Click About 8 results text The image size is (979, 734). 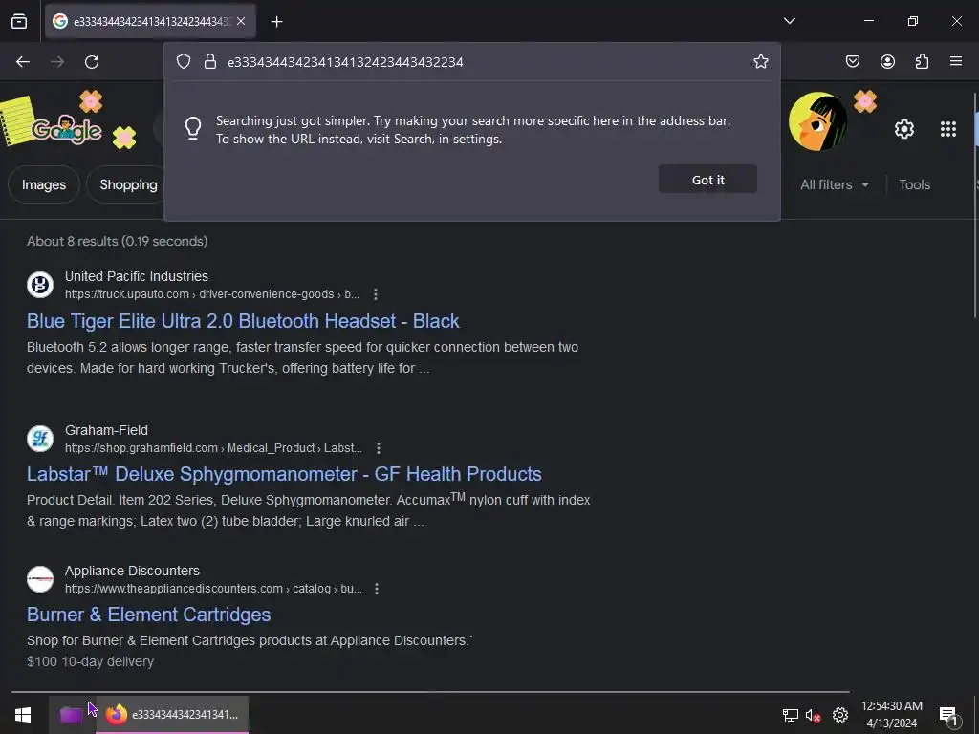(x=118, y=241)
